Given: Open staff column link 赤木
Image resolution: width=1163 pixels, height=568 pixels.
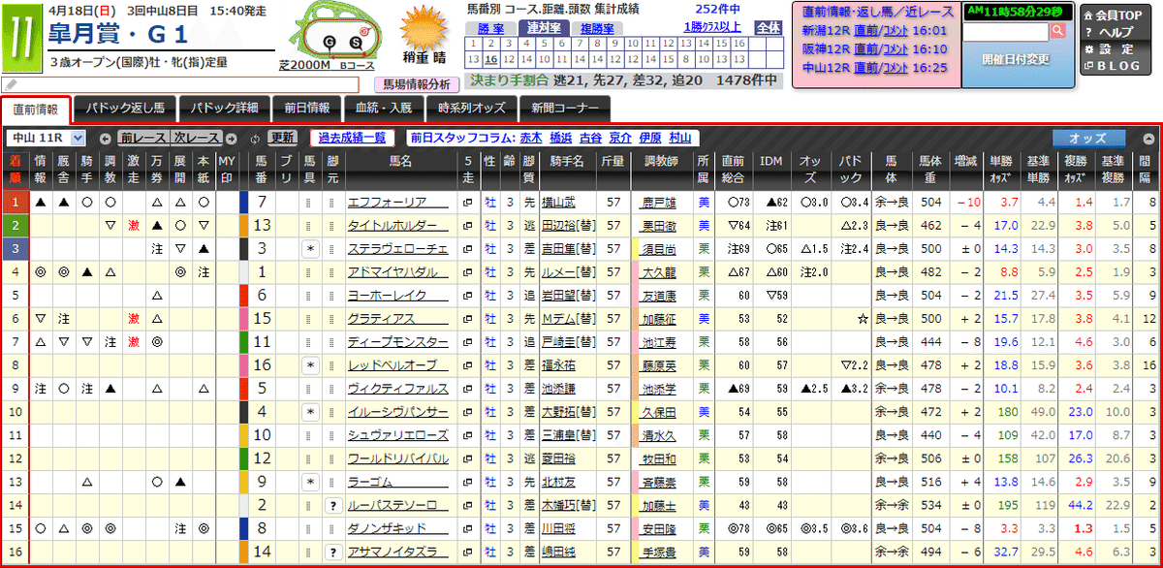Looking at the screenshot, I should coord(531,138).
